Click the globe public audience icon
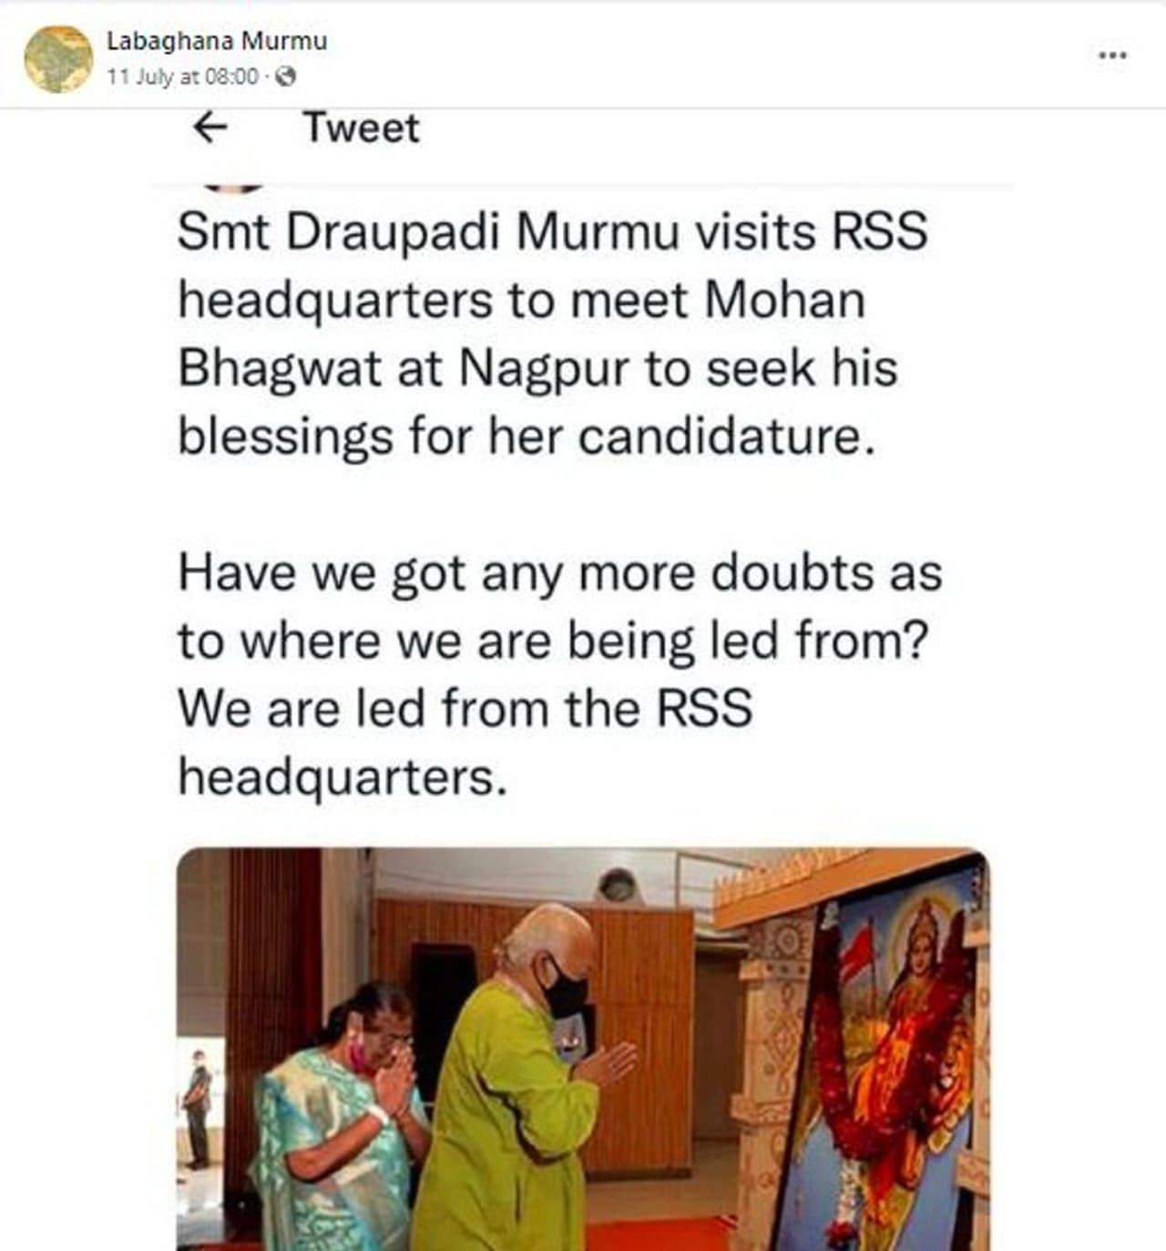Screen dimensions: 1166x1251 pyautogui.click(x=286, y=77)
